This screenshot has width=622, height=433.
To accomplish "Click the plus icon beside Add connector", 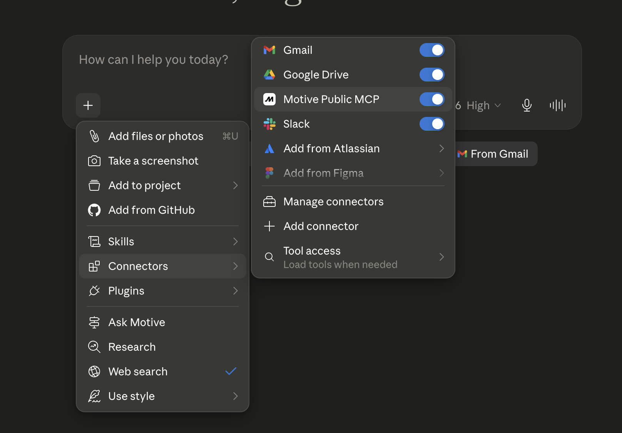I will coord(269,226).
